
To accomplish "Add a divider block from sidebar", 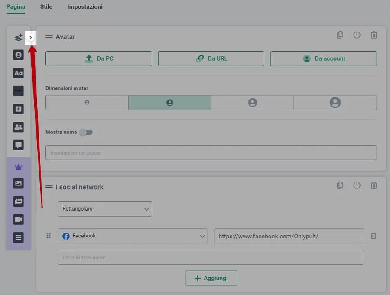I will [18, 91].
